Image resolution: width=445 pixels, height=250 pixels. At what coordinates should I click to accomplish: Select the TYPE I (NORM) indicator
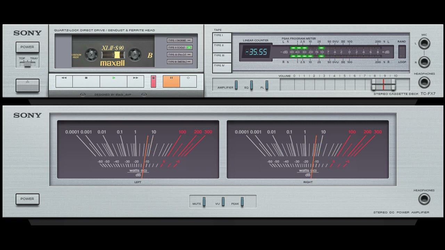coord(180,40)
